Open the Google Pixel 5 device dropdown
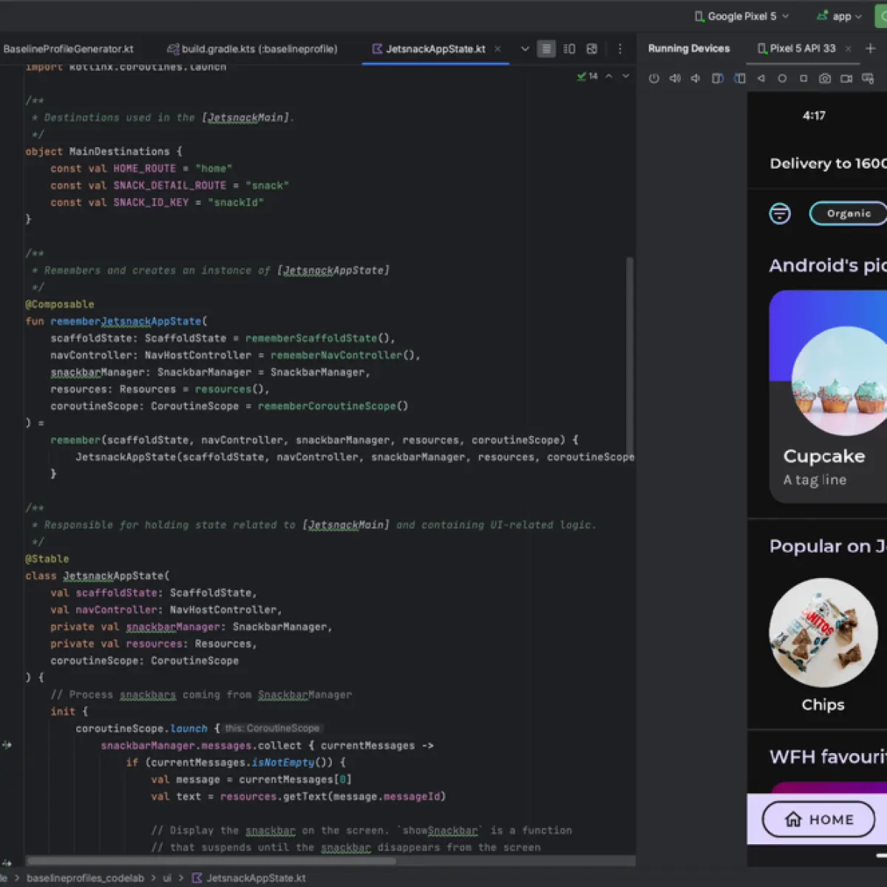The image size is (887, 887). tap(741, 16)
